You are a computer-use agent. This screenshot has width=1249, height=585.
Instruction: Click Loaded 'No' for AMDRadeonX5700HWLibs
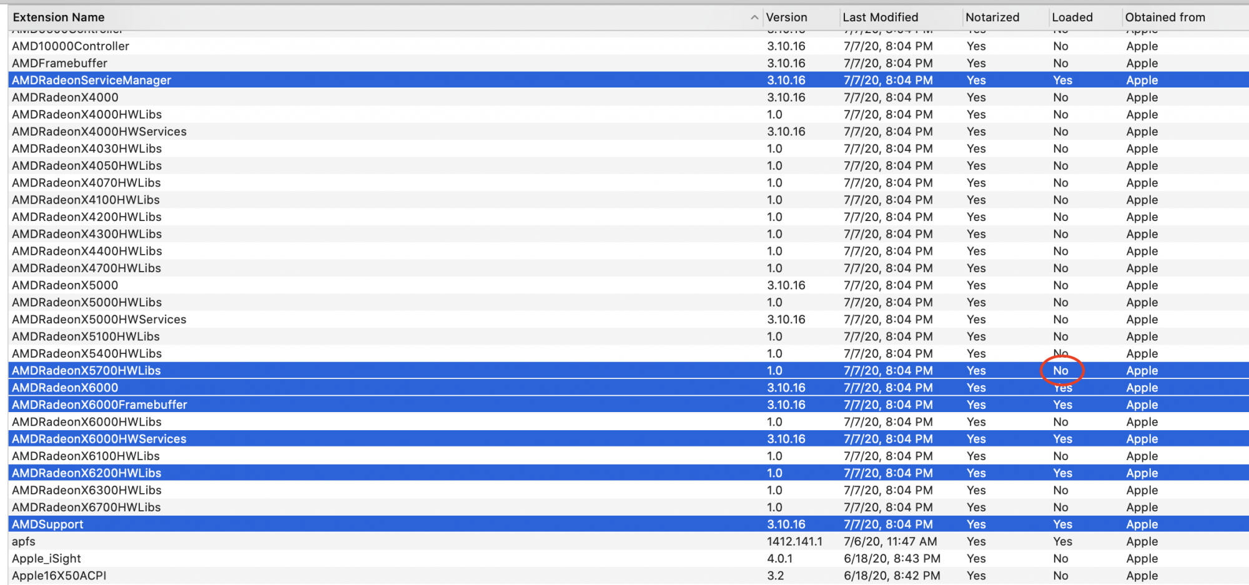coord(1060,370)
